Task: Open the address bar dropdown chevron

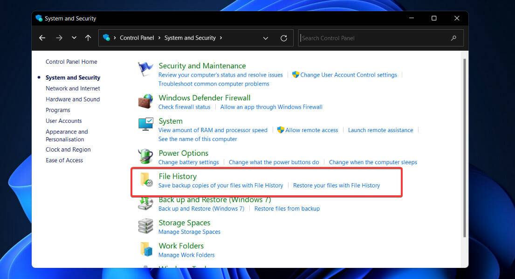Action: pos(266,38)
